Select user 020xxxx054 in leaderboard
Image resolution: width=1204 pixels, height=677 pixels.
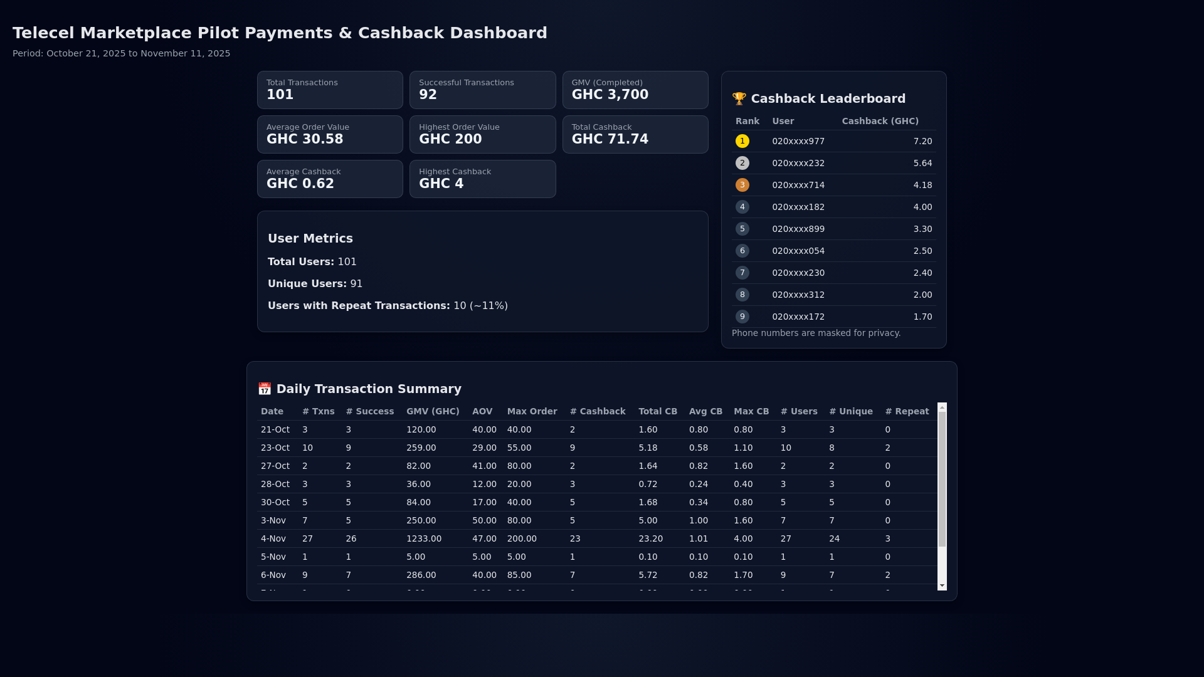(x=798, y=251)
